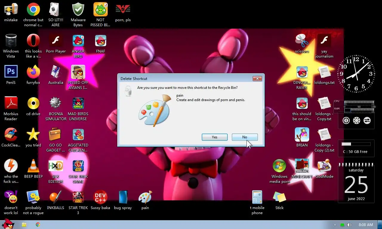Viewport: 382px width, 229px height.
Task: Select the Flash Player icon beside ANGER BIRD
Action: tap(56, 44)
